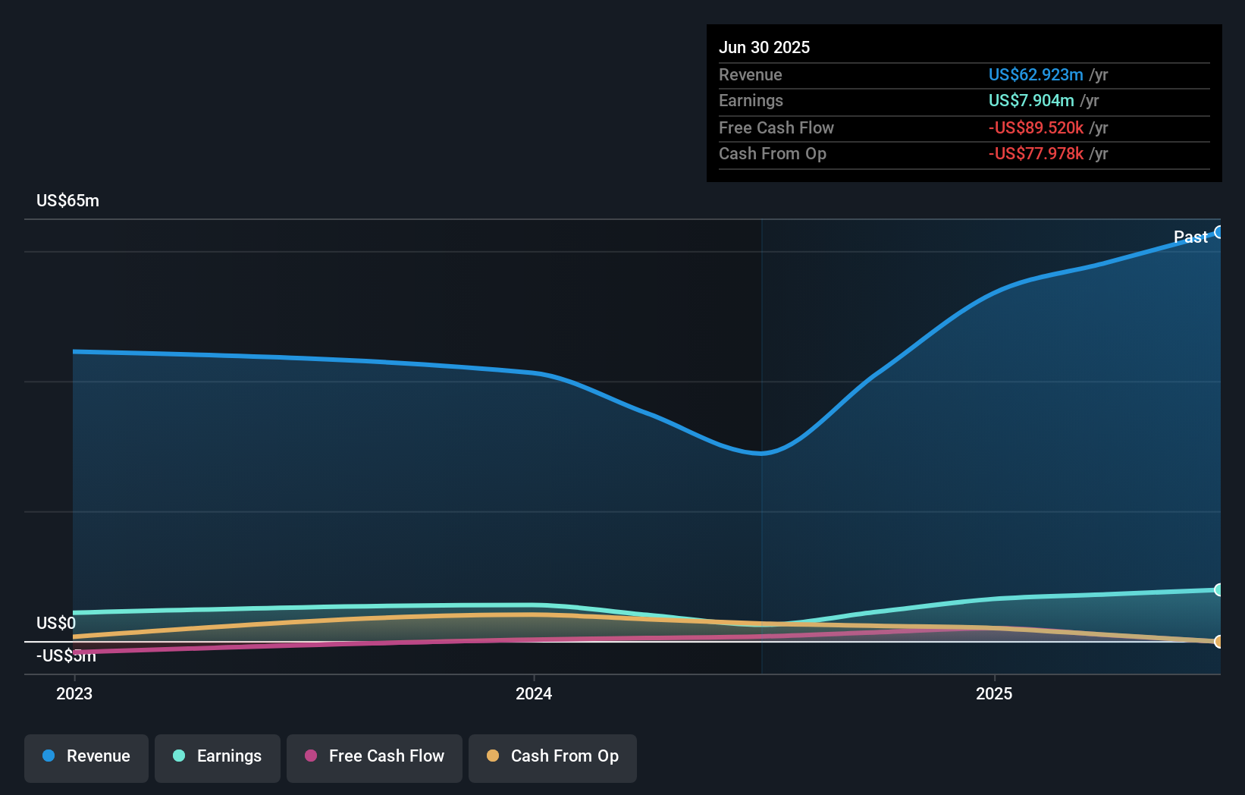Click the yellow Cash From Op legend dot
Viewport: 1245px width, 795px height.
click(494, 756)
